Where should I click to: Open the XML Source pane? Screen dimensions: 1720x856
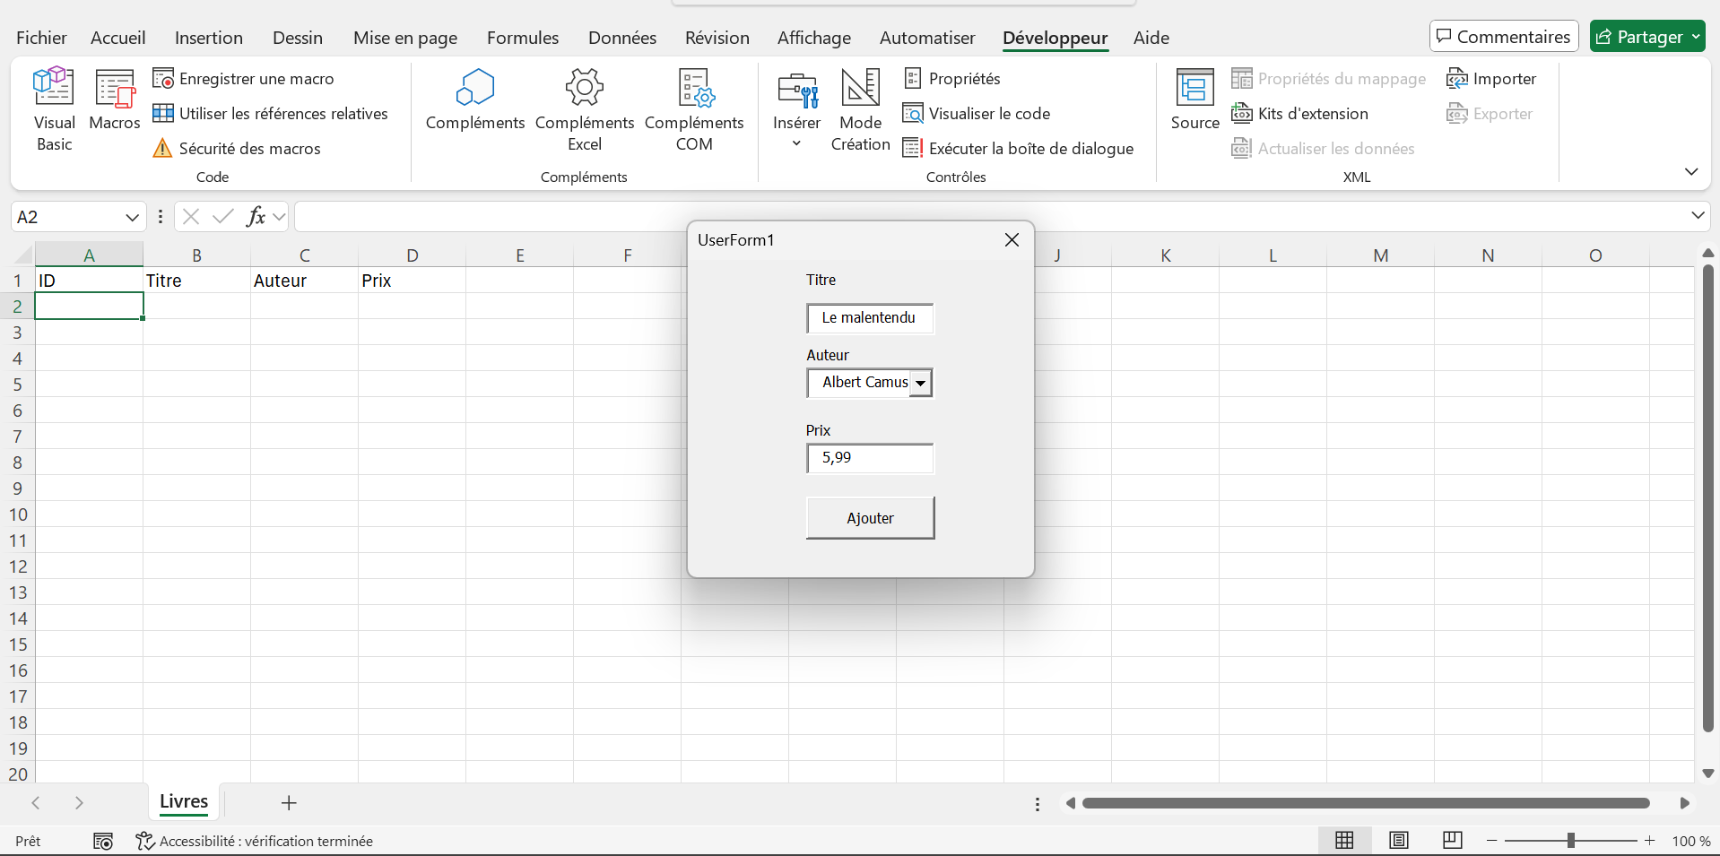(x=1195, y=99)
